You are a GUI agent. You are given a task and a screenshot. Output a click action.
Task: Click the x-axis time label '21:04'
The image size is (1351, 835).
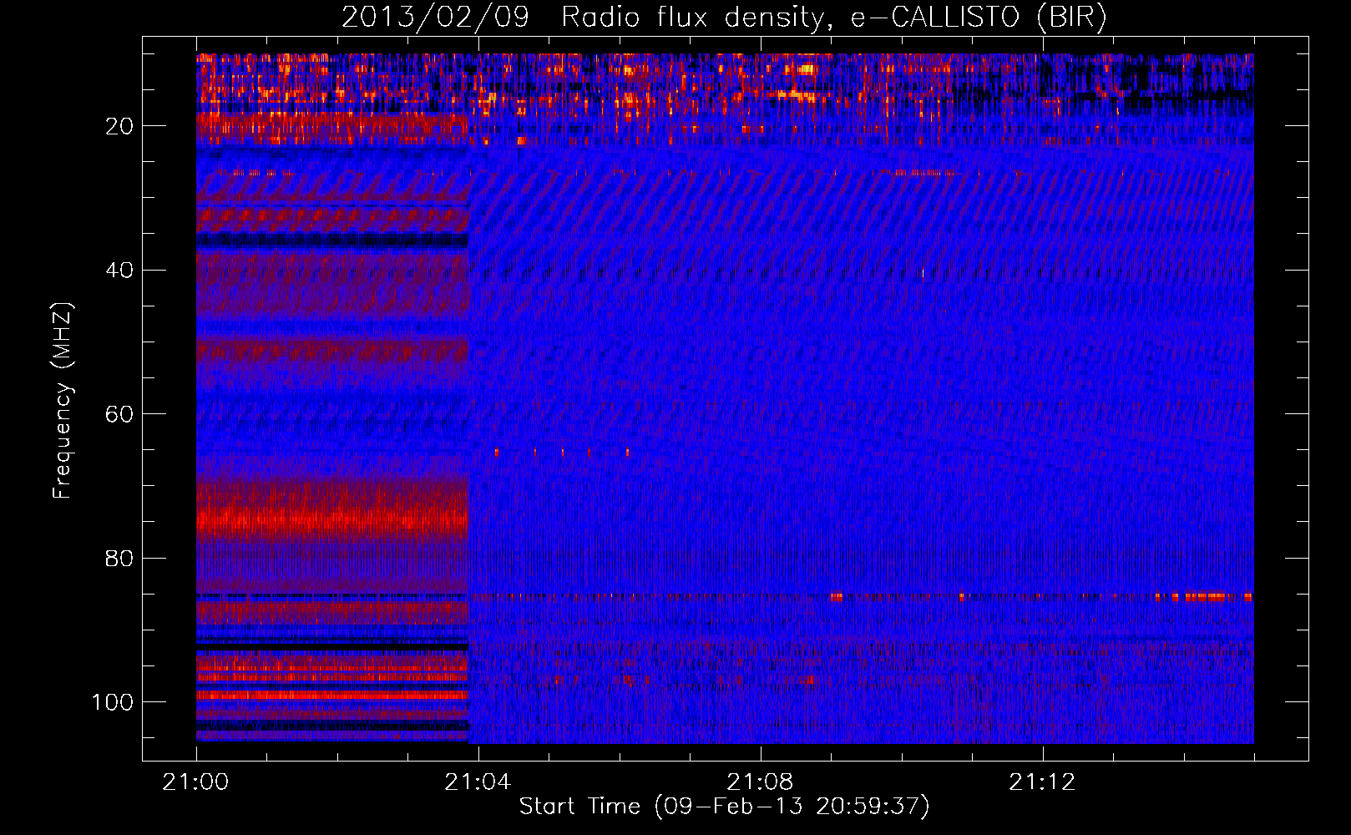tap(478, 782)
